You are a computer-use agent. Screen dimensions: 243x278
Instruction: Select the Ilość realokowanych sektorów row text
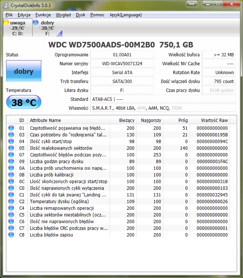click(61, 148)
